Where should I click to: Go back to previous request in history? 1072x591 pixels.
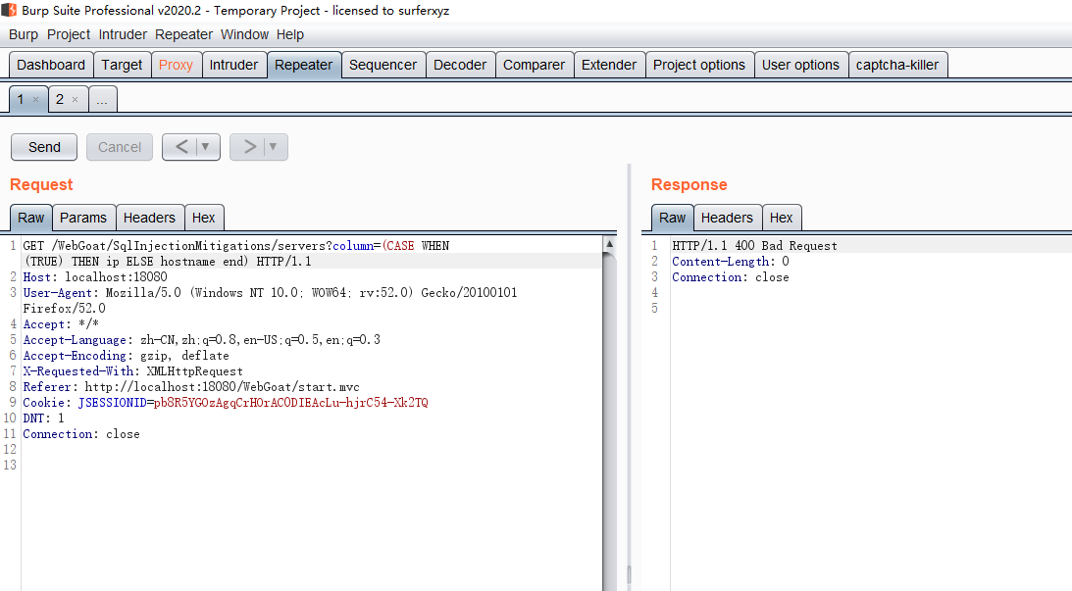pyautogui.click(x=181, y=147)
